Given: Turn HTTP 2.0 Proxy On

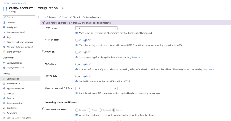Looking at the screenshot, I should coord(77,40).
